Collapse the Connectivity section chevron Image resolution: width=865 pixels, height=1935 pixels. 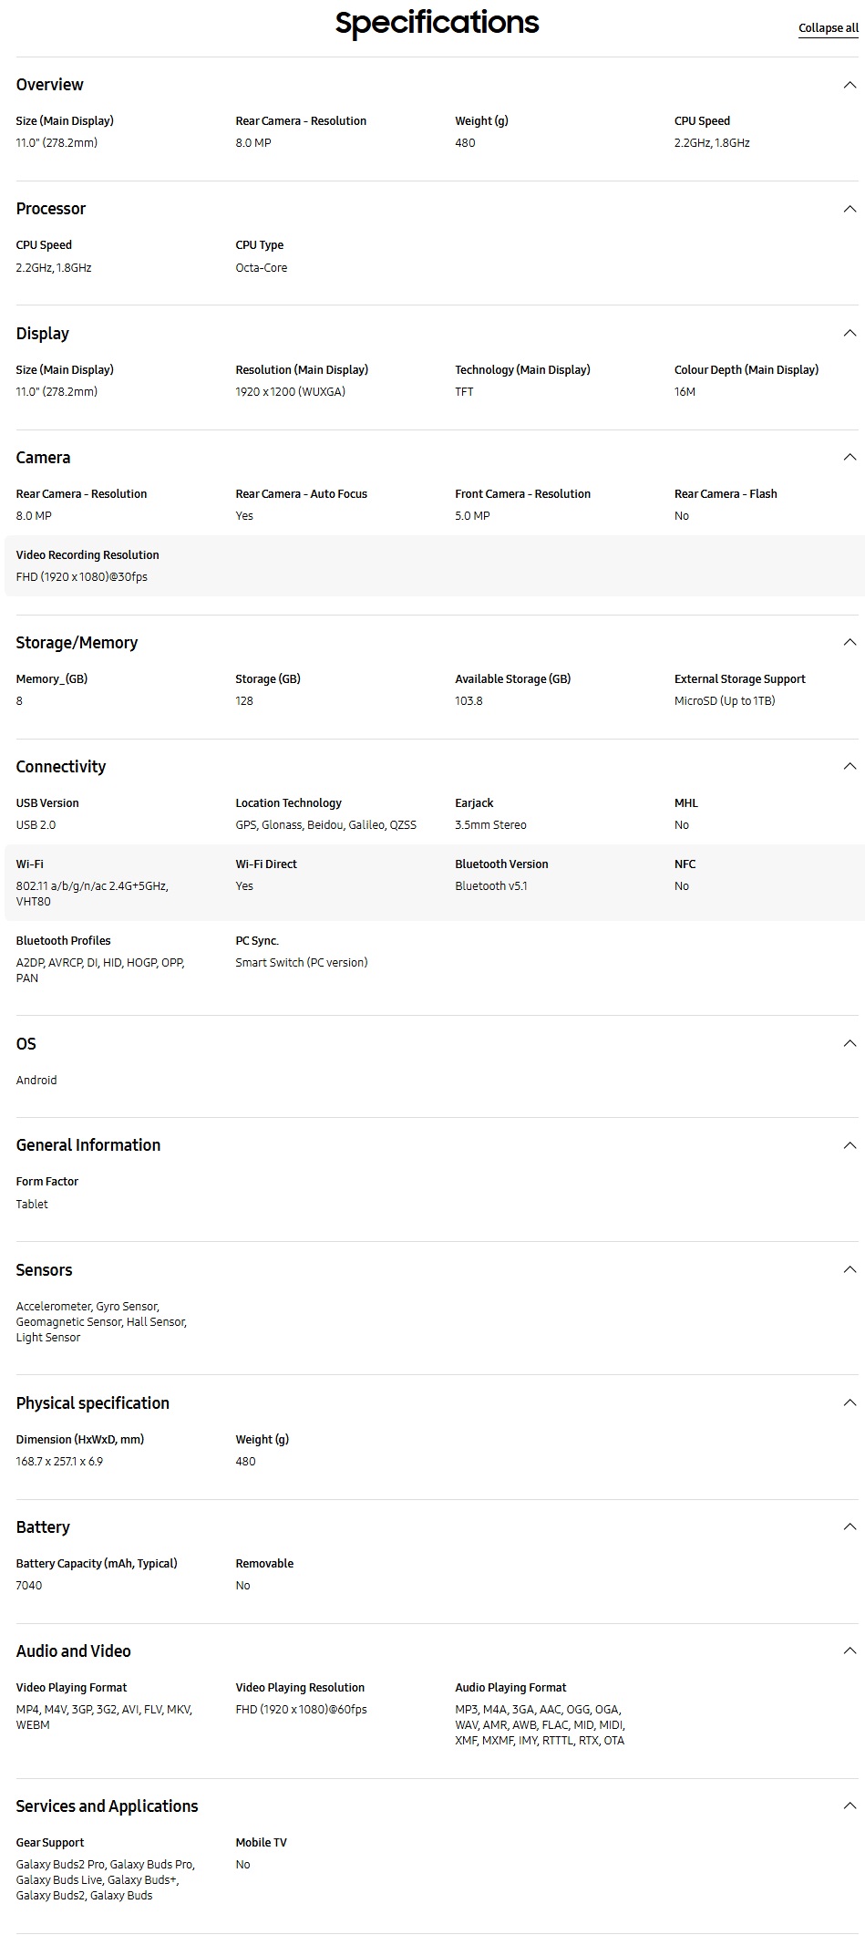click(x=850, y=766)
